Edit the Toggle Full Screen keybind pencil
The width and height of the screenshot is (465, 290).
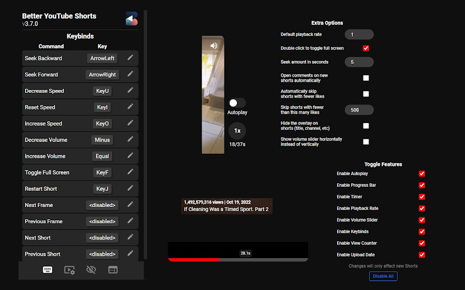coord(130,172)
